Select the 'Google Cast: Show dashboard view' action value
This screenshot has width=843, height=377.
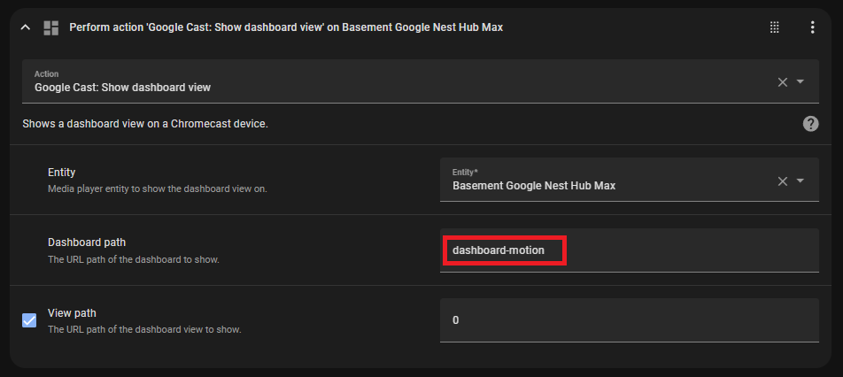click(x=122, y=88)
